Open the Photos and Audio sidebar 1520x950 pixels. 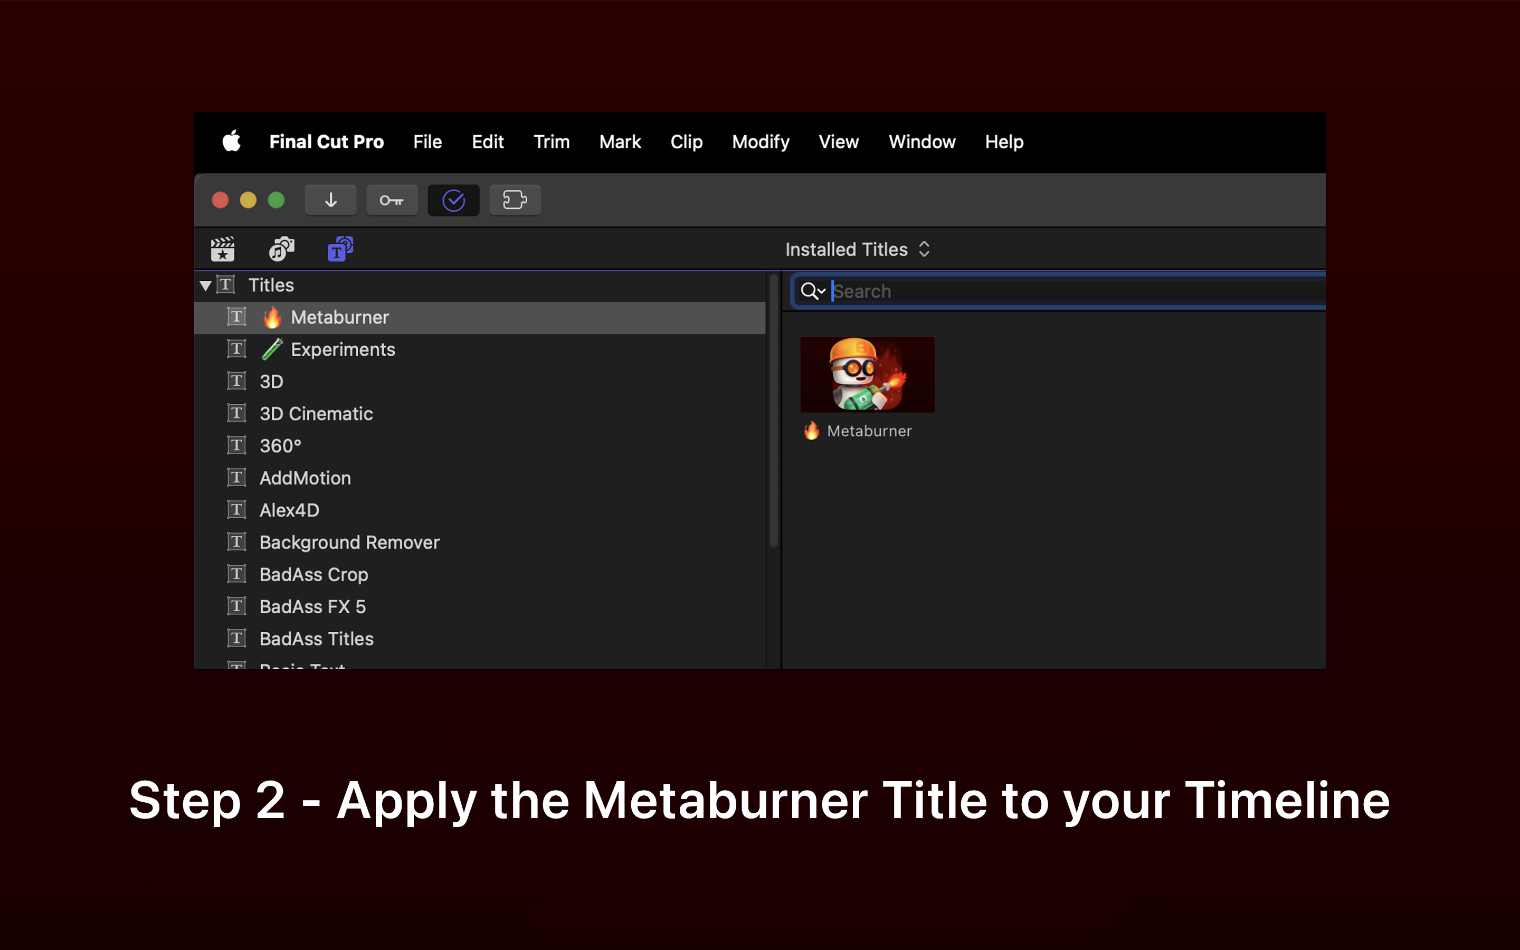pyautogui.click(x=281, y=250)
